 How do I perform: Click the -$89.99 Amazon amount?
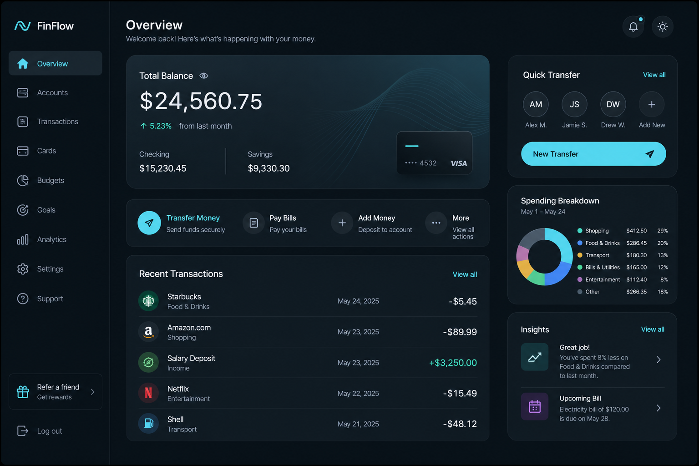(460, 332)
